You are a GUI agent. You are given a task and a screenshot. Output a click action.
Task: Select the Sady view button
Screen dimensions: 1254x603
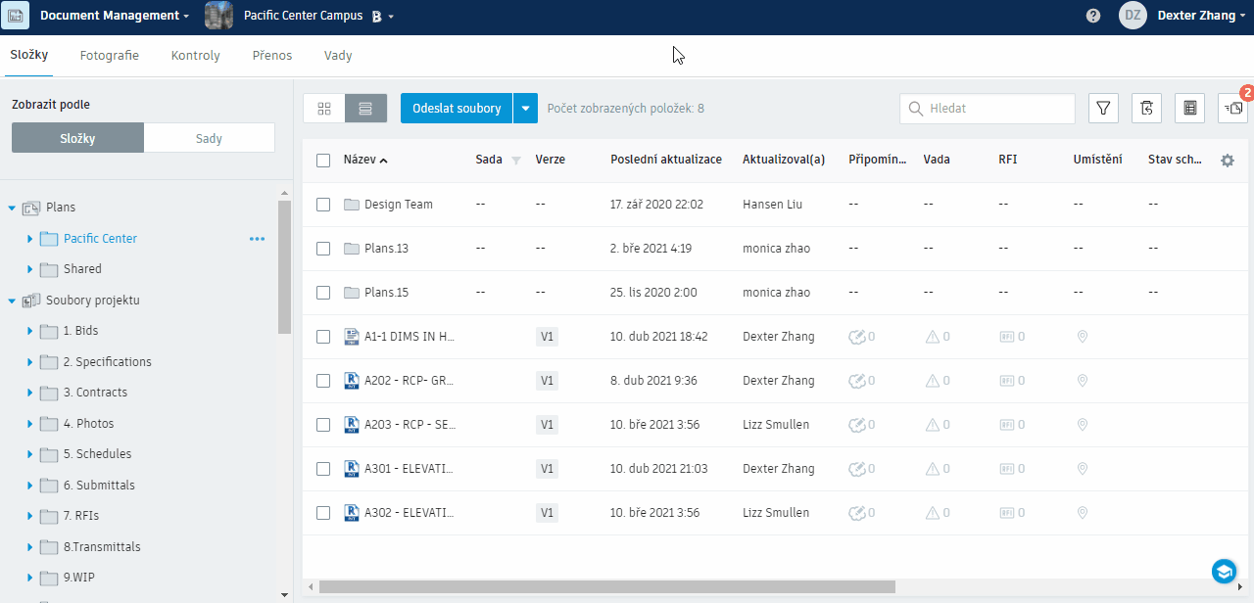click(x=210, y=138)
